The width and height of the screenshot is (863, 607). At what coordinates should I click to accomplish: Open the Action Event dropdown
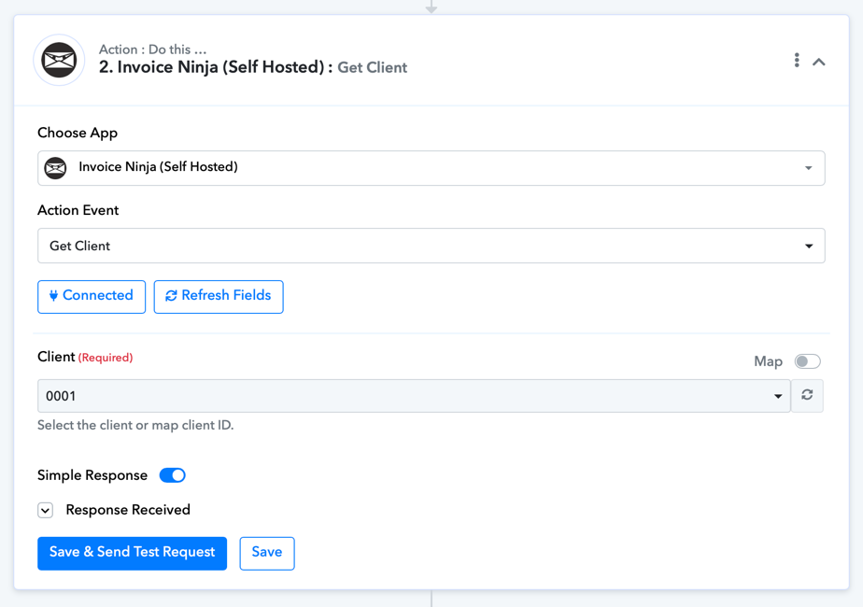[x=431, y=246]
